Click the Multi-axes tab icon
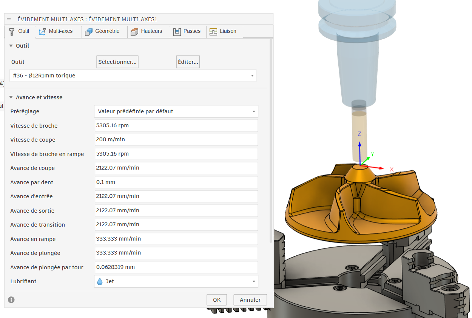This screenshot has width=472, height=318. pos(42,32)
